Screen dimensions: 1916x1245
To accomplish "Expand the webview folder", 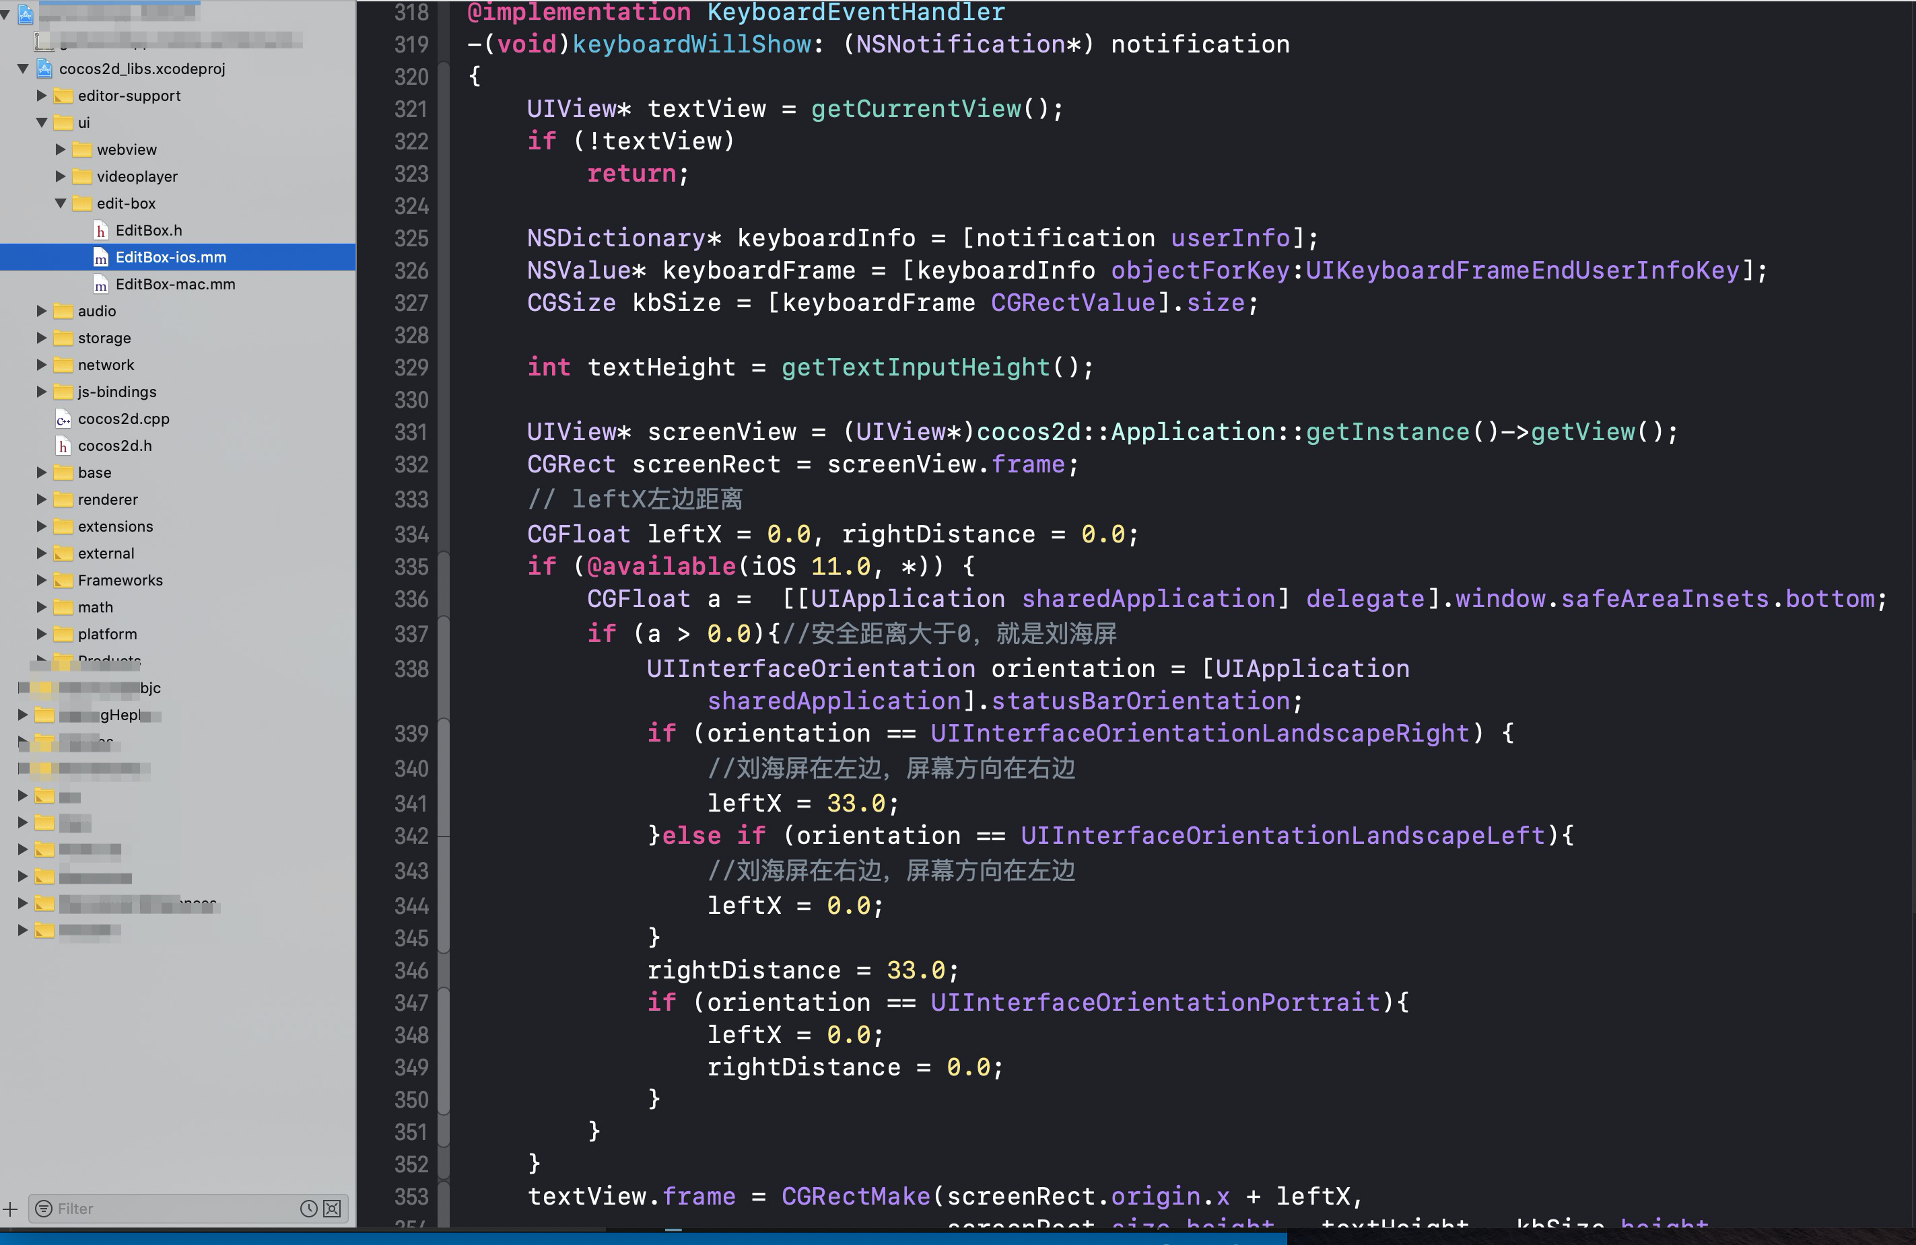I will tap(61, 149).
